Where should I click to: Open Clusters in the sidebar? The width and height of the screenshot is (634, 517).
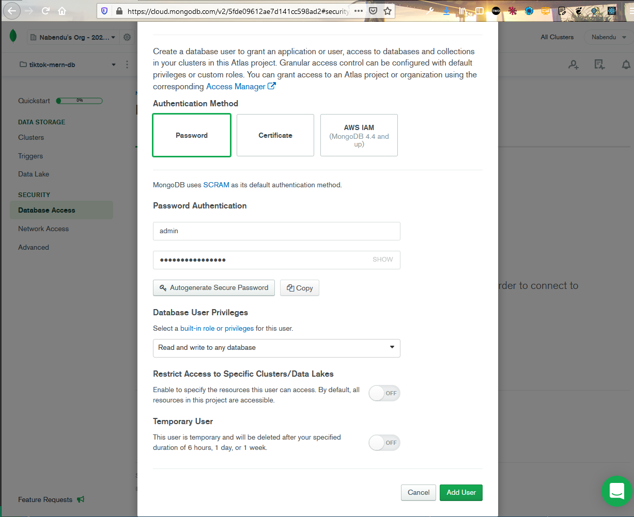point(31,137)
